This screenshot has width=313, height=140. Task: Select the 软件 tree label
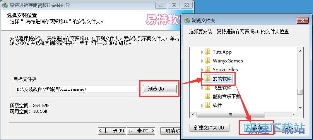point(217,105)
